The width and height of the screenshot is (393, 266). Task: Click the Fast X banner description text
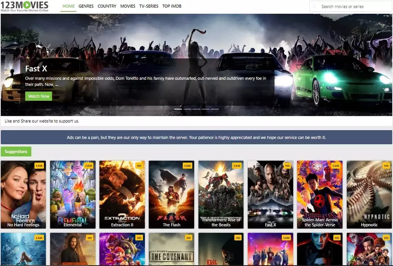(x=146, y=81)
